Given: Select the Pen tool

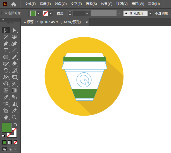Looking at the screenshot, I should pyautogui.click(x=6, y=44).
